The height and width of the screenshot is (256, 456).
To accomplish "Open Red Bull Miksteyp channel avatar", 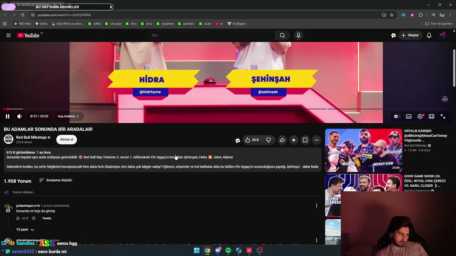I will [x=9, y=139].
